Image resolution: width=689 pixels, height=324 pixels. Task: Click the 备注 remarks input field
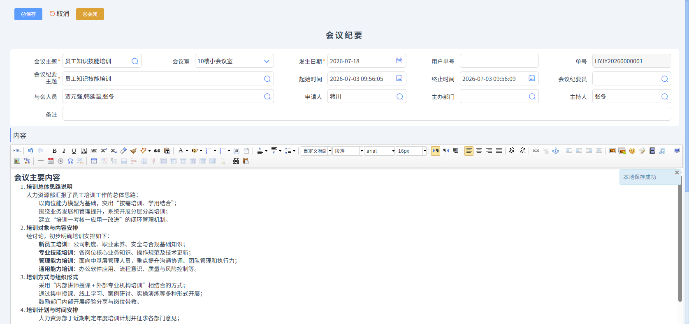click(367, 114)
